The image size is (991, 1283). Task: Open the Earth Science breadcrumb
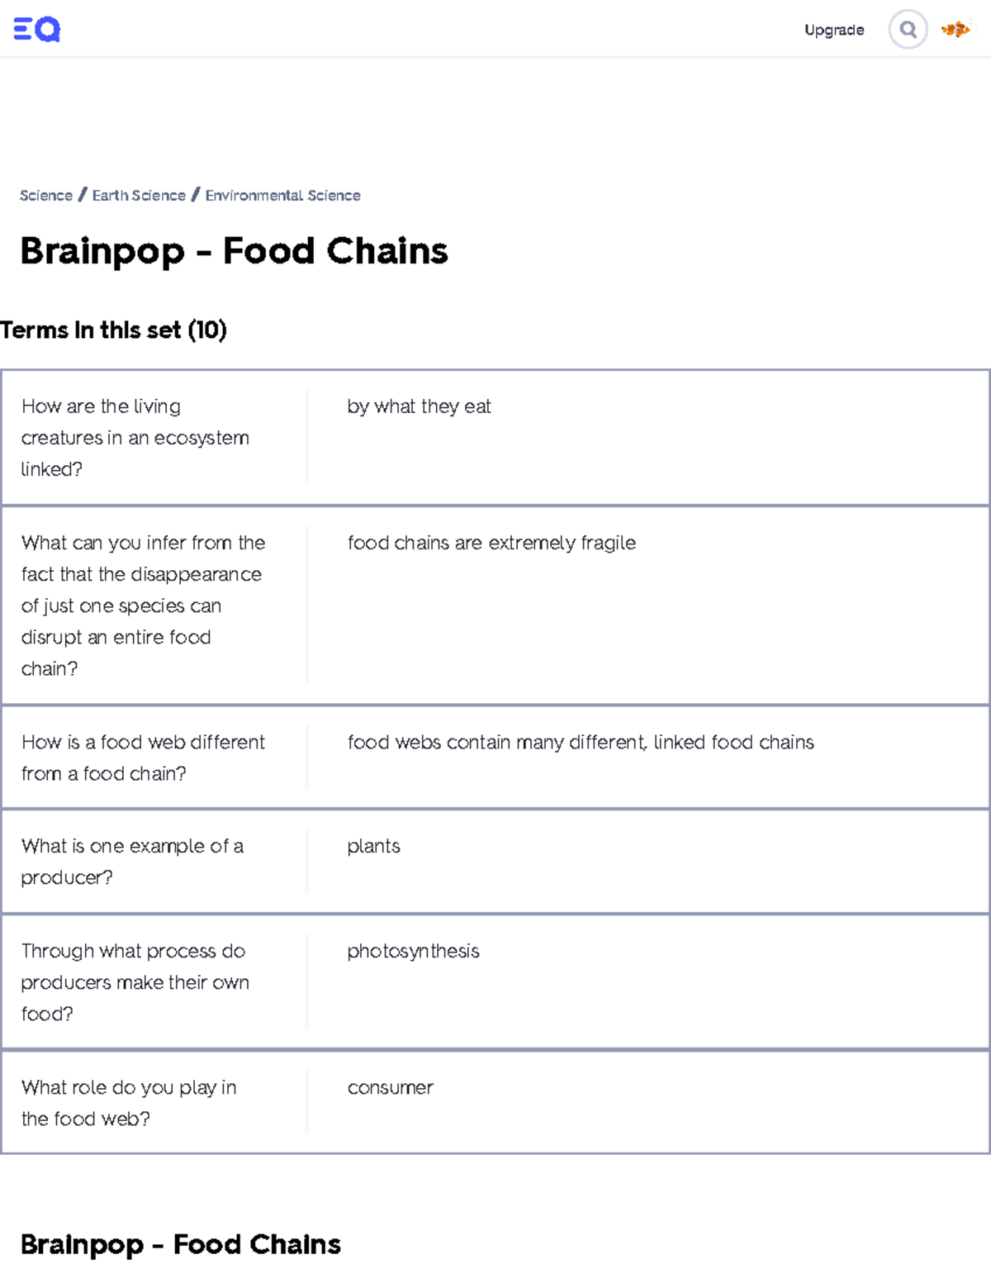pyautogui.click(x=139, y=196)
